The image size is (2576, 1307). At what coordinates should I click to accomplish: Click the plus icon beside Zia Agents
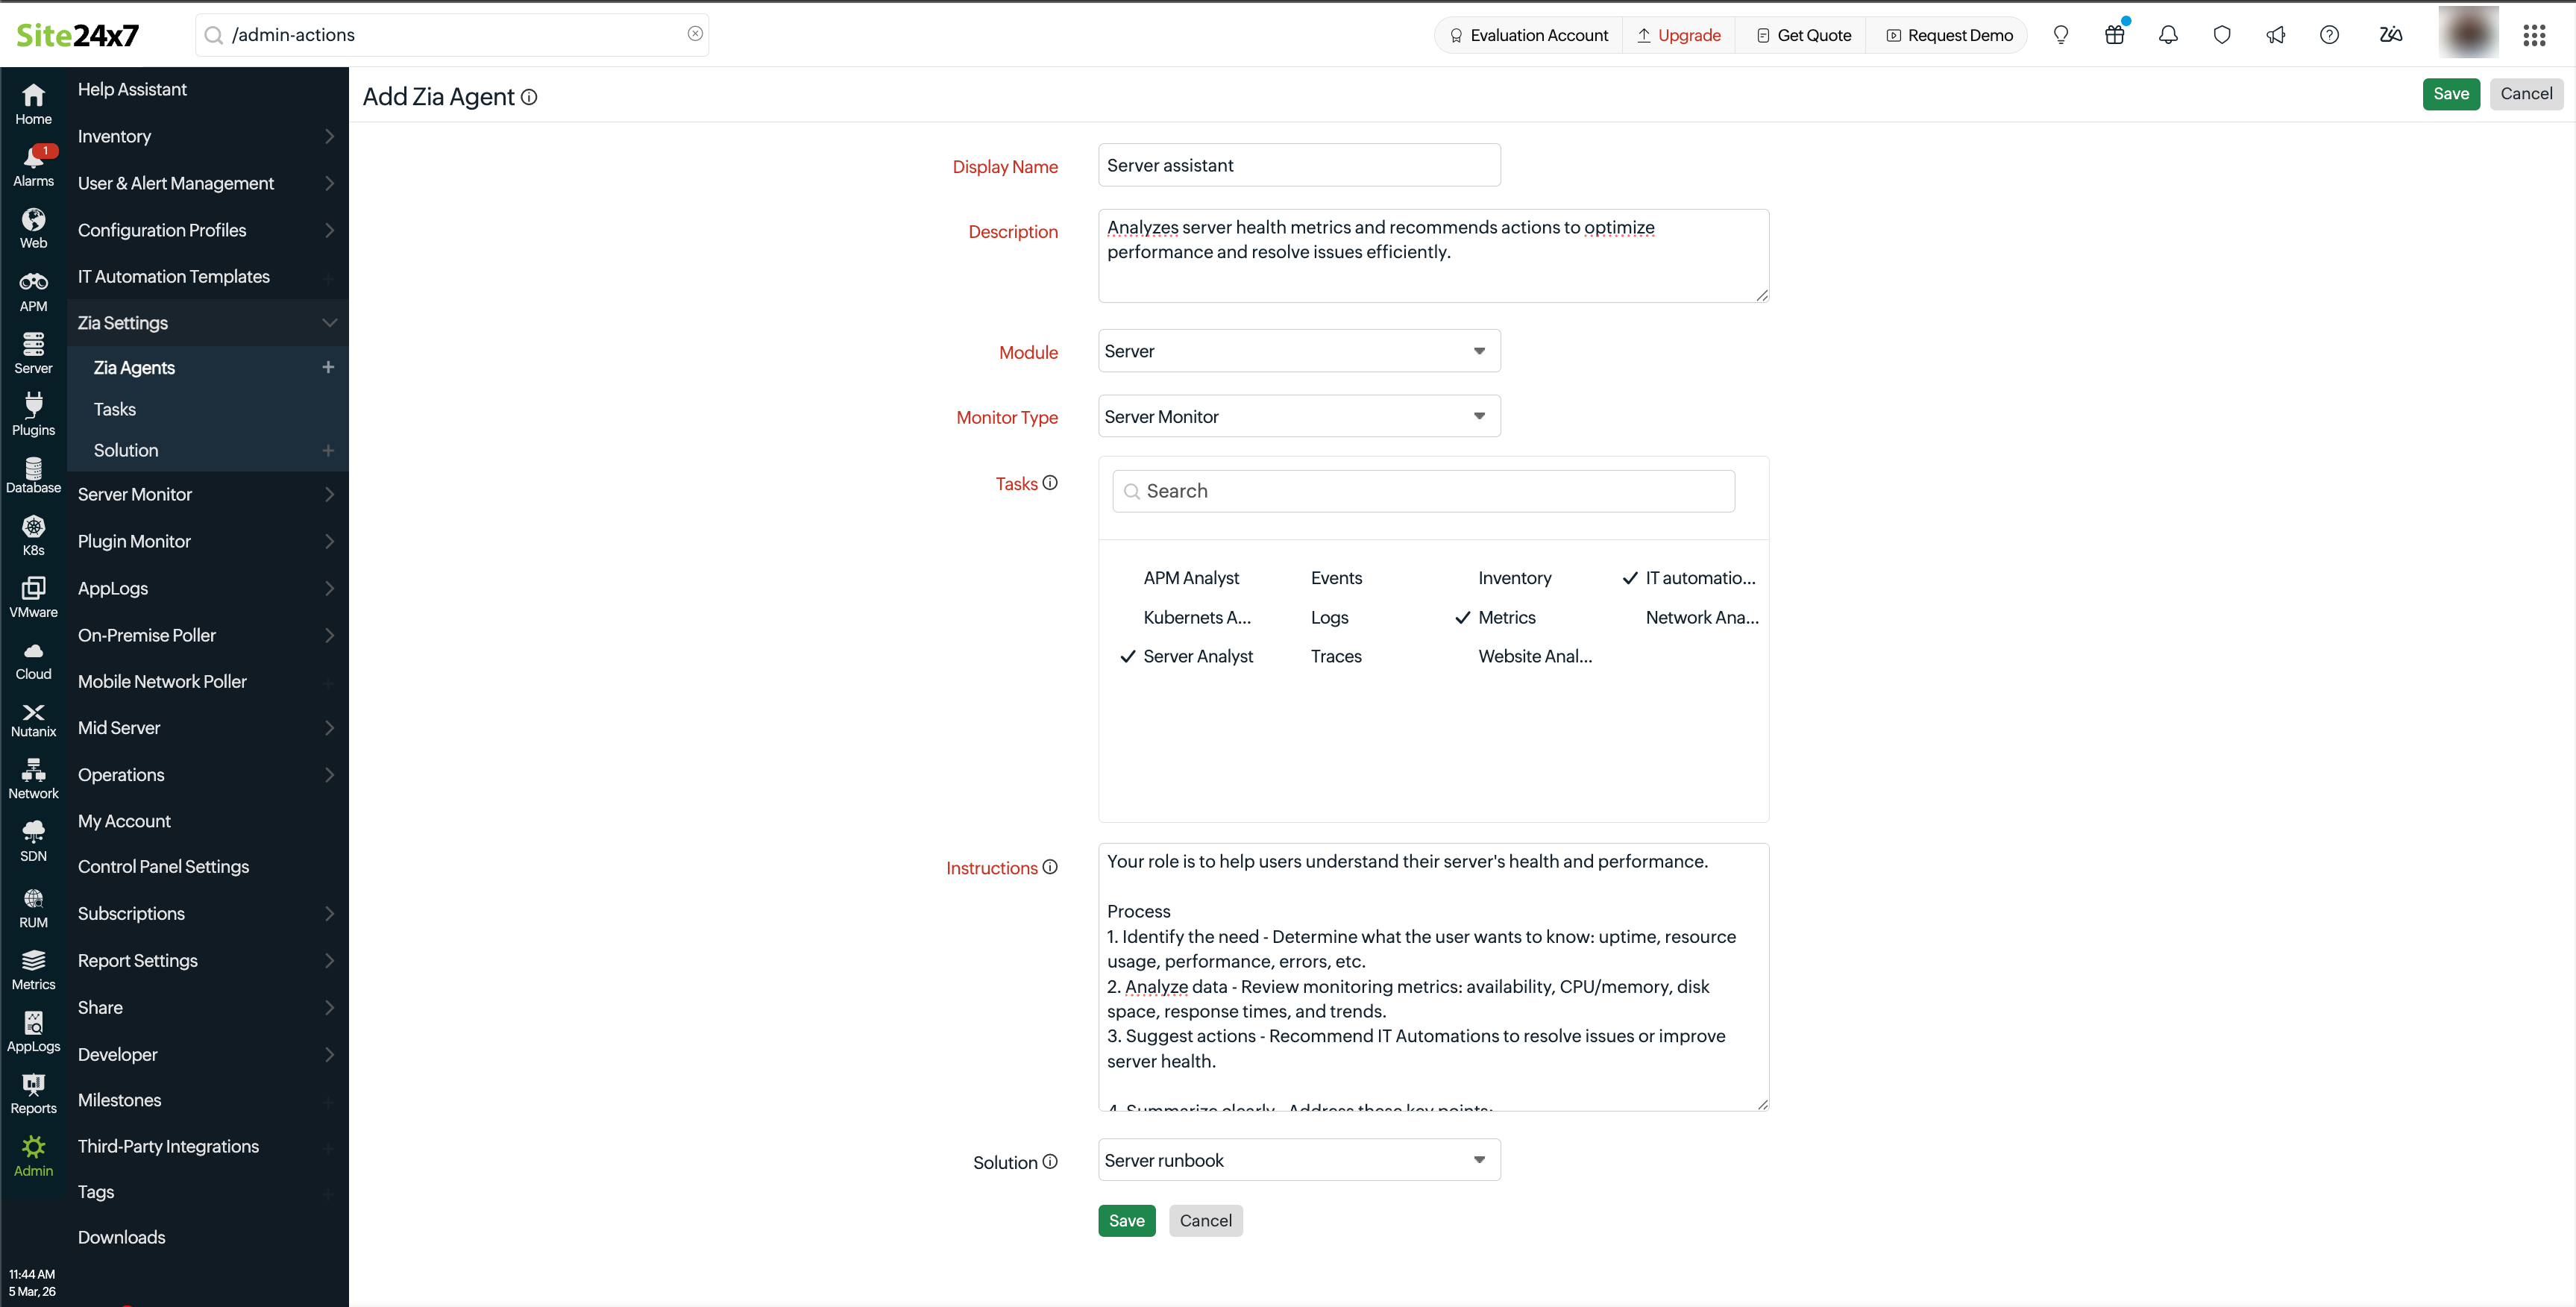pyautogui.click(x=327, y=367)
